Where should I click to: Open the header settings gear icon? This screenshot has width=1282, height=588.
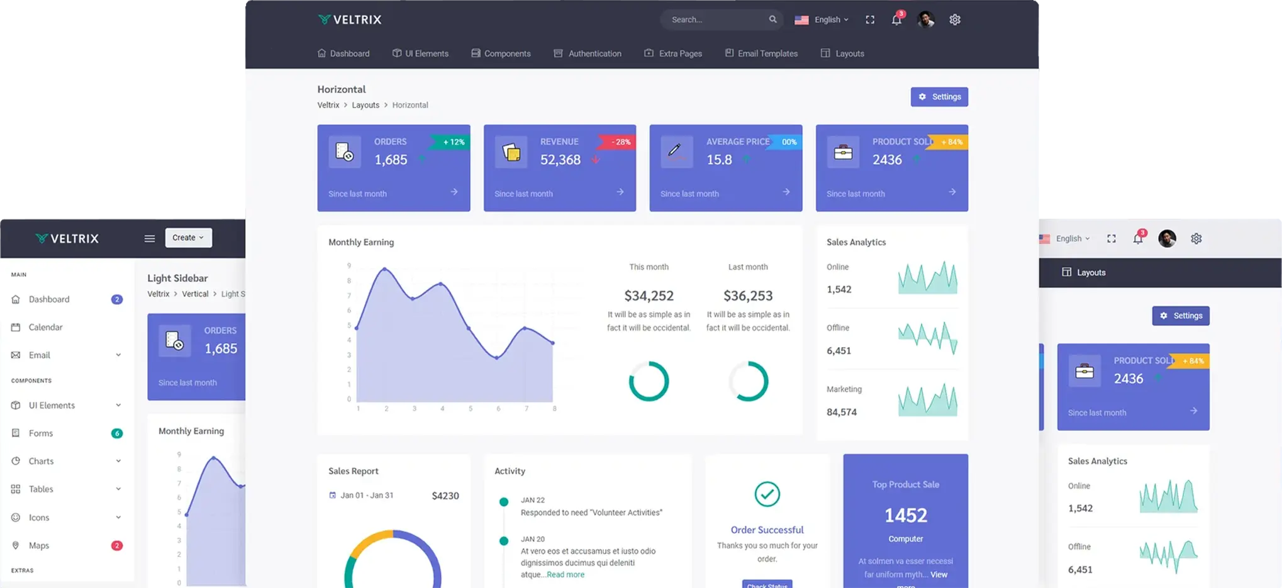tap(954, 19)
